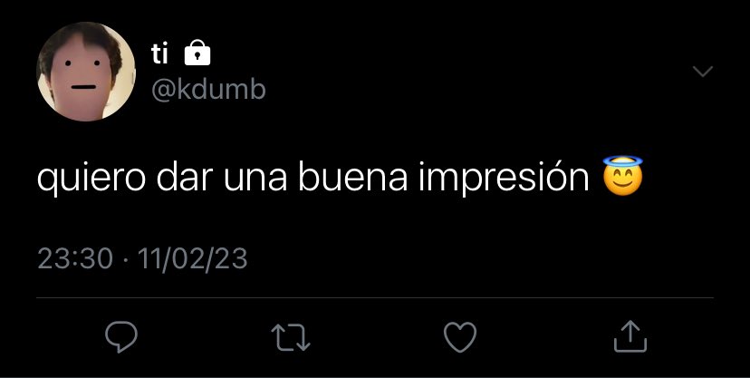Screen dimensions: 750x378
Task: Open the reply speech bubble icon
Action: 121,337
